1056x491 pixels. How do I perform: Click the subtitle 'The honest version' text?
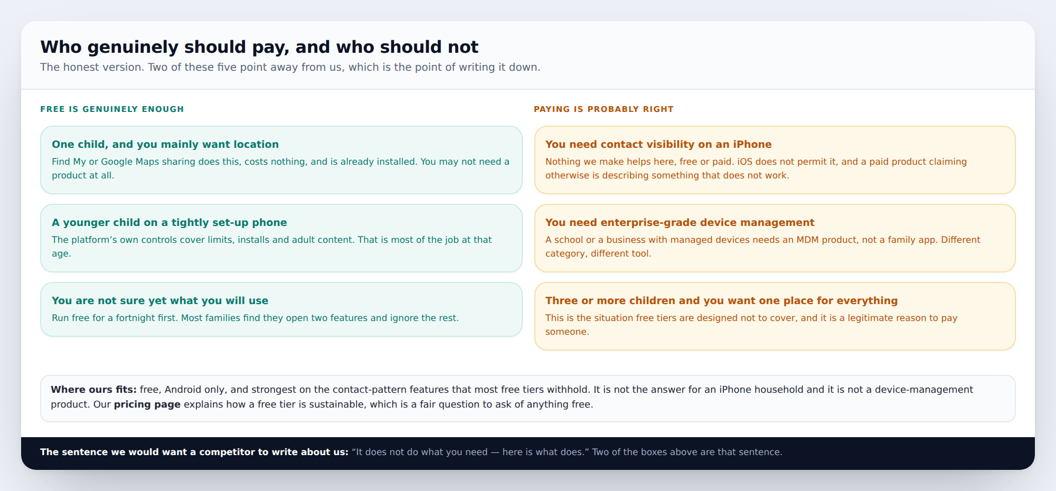[290, 67]
